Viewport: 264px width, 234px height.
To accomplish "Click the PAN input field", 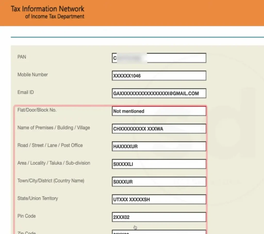I will 159,58.
